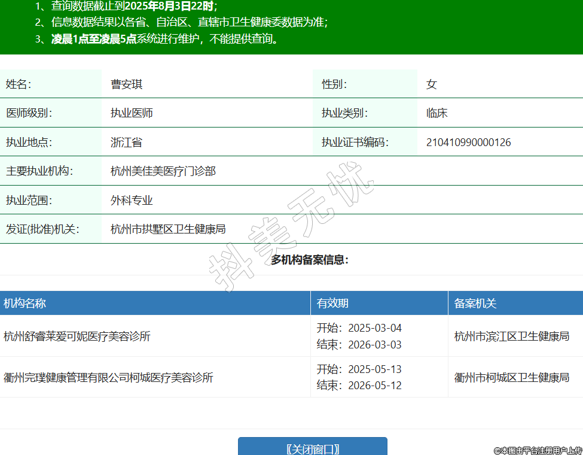Viewport: 583px width, 455px height.
Task: Click the end date 2026-05-12
Action: click(374, 386)
